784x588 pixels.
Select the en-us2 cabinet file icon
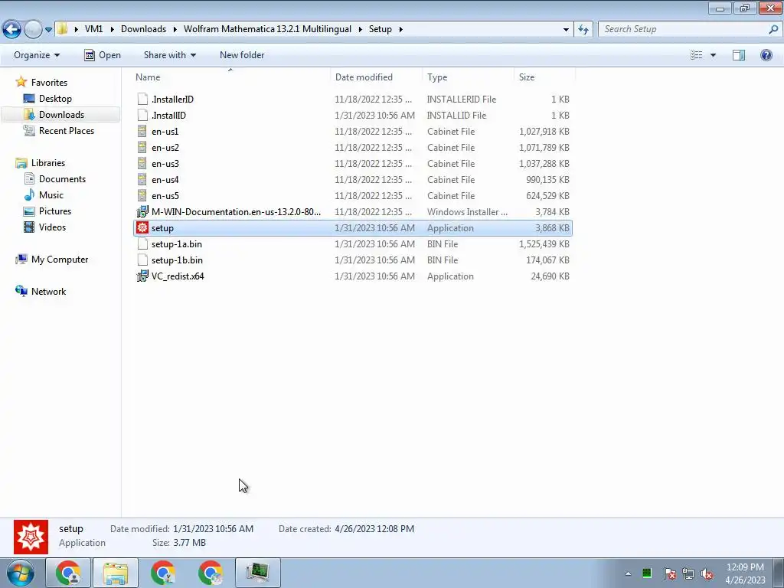[142, 148]
